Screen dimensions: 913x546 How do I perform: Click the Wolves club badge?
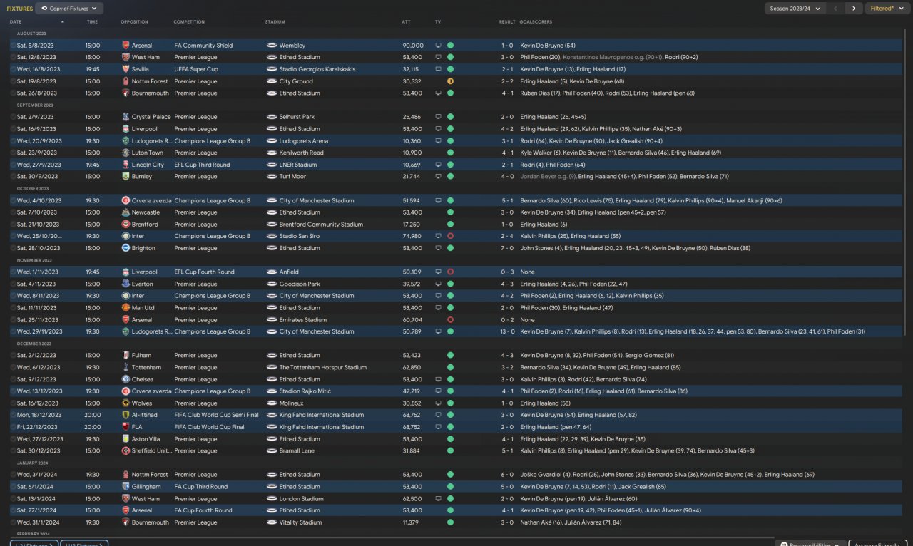click(126, 403)
